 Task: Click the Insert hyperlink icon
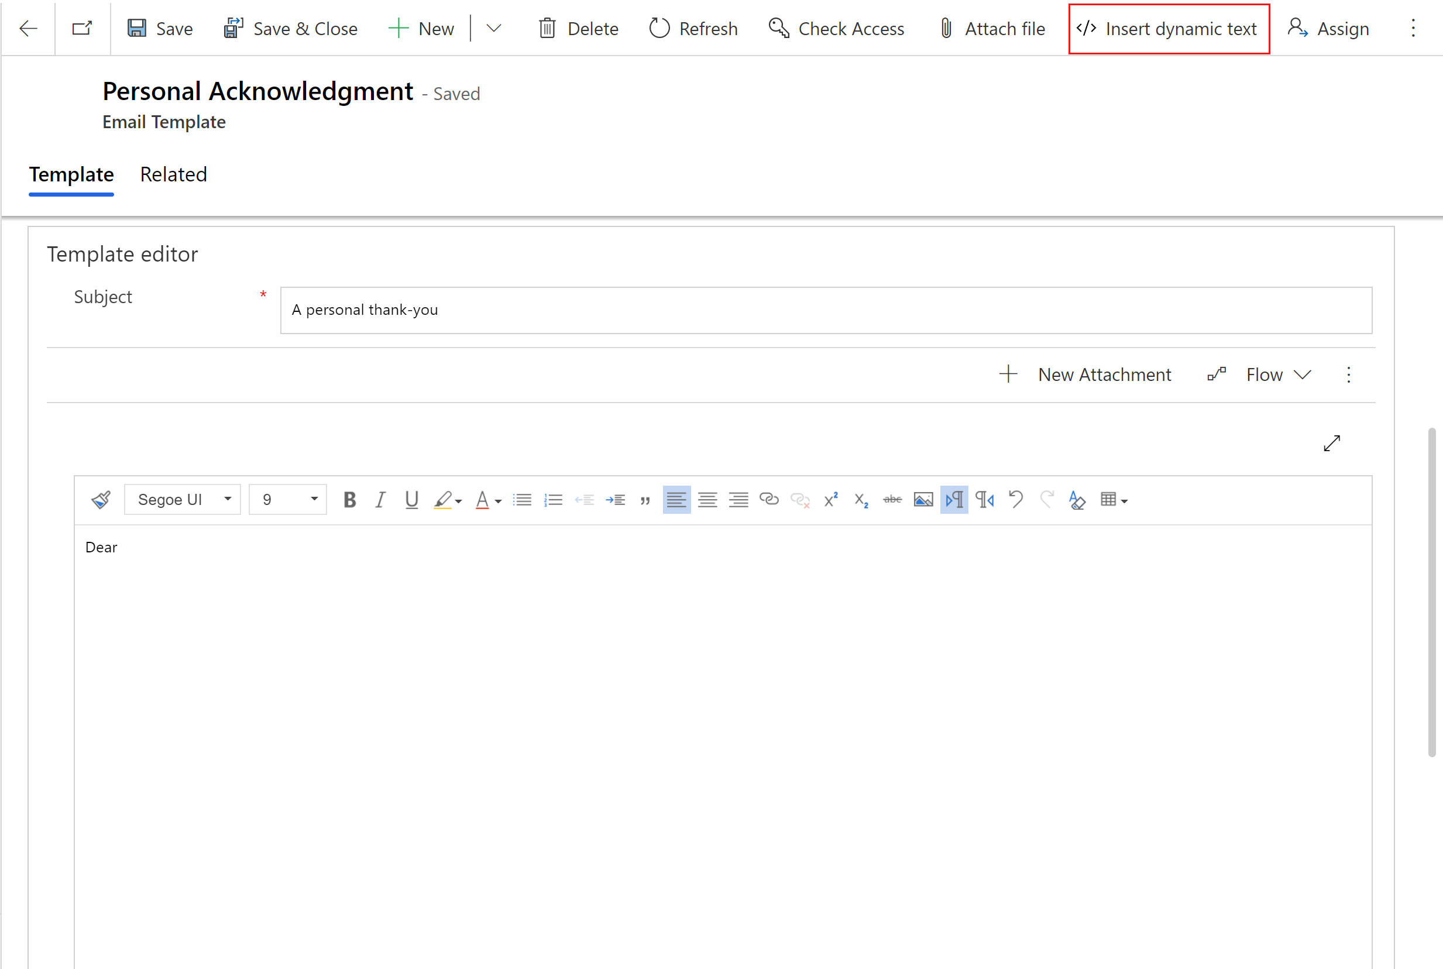pyautogui.click(x=768, y=499)
